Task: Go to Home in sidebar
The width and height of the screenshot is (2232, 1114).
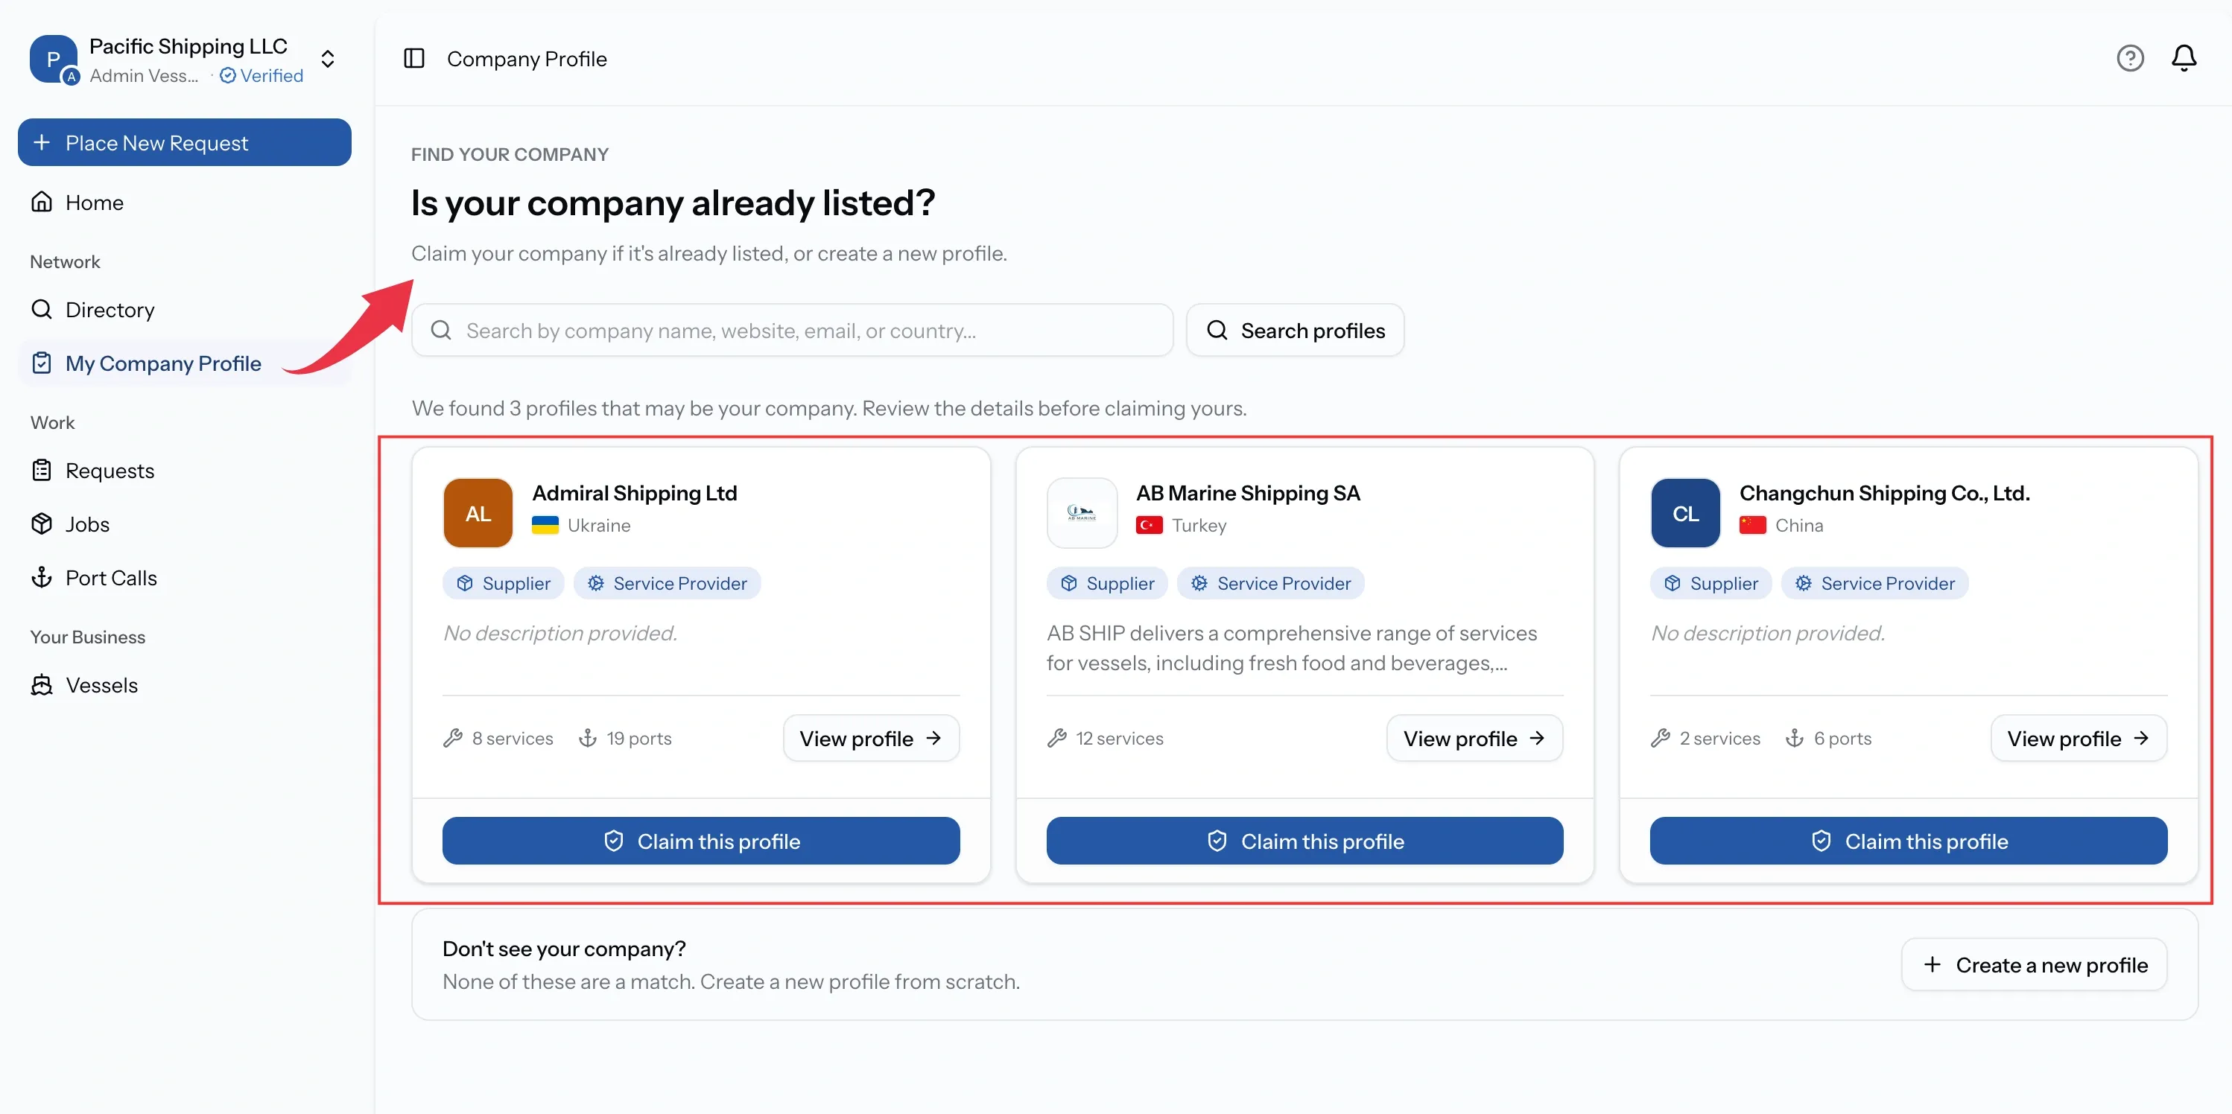Action: [x=185, y=202]
